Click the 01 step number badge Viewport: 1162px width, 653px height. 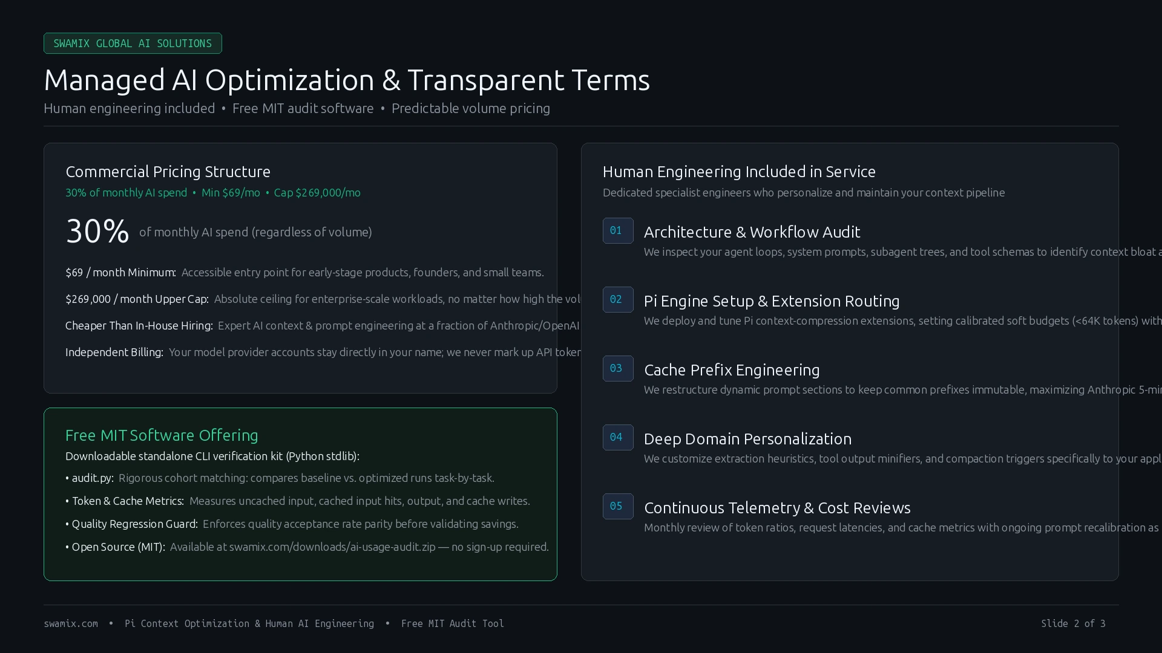click(x=618, y=230)
